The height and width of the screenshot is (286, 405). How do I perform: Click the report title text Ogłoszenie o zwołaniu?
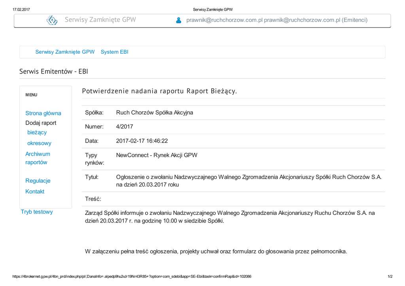248,181
